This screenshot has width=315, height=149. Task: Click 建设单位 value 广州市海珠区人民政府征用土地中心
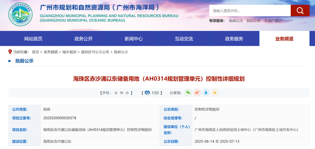tap(246, 130)
